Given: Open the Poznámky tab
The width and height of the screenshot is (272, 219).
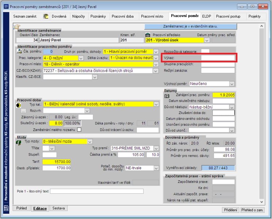Looking at the screenshot, I should (x=98, y=16).
